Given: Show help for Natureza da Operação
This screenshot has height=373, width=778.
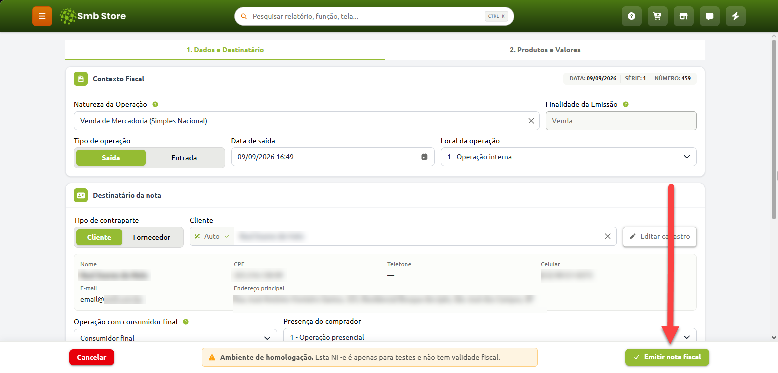Looking at the screenshot, I should [x=155, y=104].
